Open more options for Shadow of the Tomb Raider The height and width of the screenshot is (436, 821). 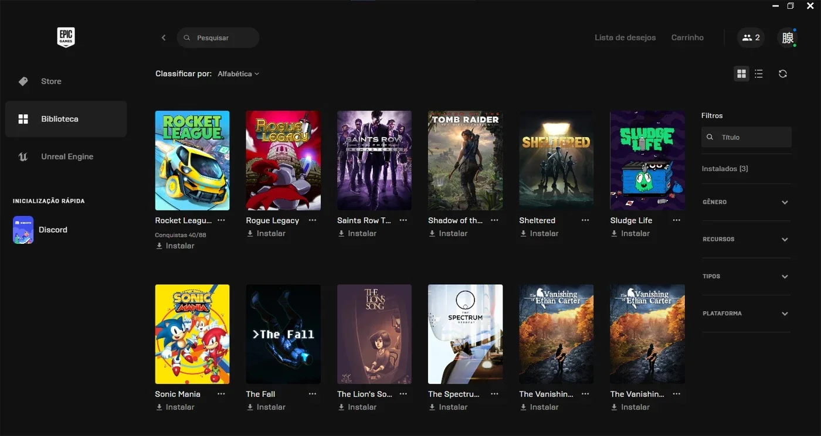pos(494,220)
